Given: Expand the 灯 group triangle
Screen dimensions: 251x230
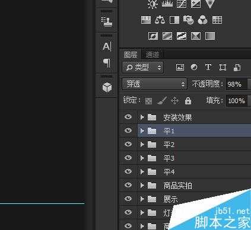Looking at the screenshot, I should click(x=142, y=213).
